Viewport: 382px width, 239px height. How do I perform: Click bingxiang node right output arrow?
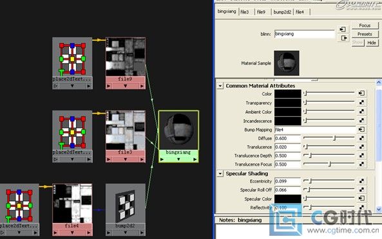point(195,159)
